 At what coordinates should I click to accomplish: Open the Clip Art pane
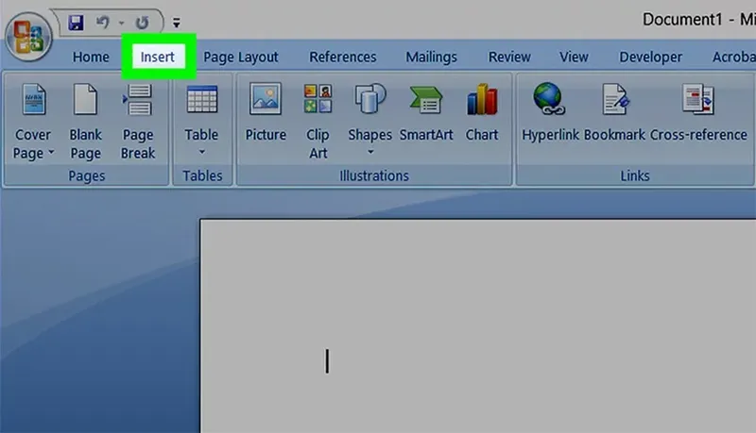(x=318, y=122)
